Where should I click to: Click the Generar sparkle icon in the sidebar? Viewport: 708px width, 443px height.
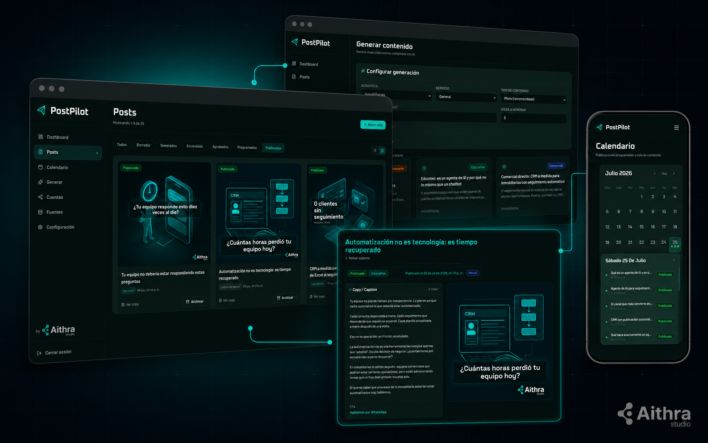coord(41,182)
